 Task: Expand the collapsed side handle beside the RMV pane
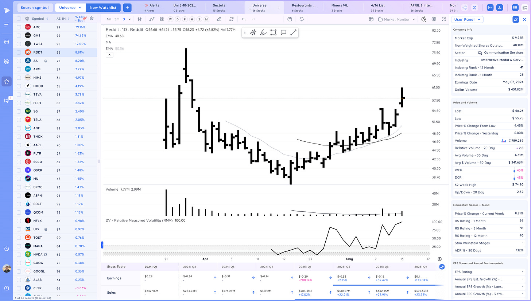102,245
